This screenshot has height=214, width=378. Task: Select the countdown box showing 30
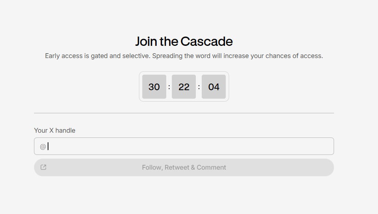coord(154,87)
